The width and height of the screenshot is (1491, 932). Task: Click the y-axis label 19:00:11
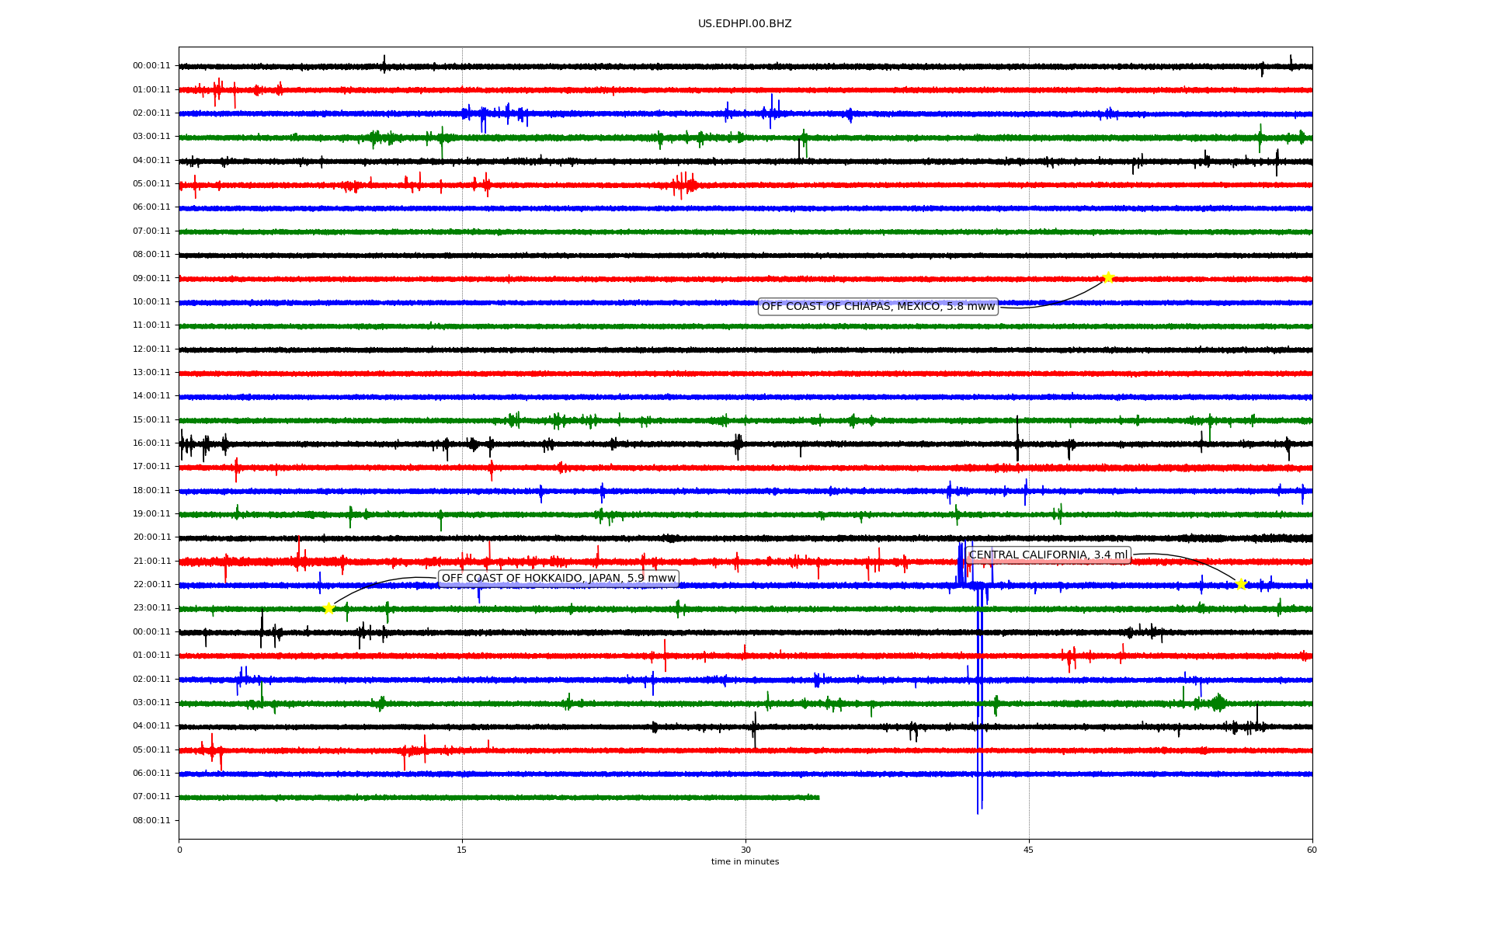click(151, 514)
